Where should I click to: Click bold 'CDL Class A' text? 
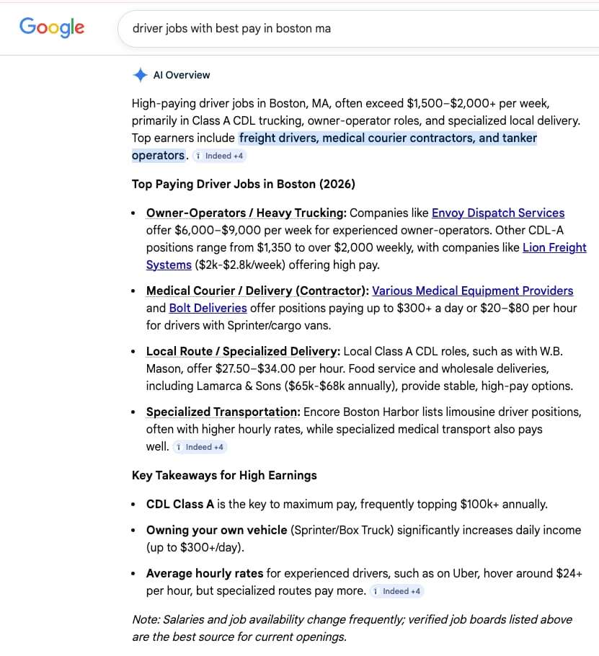click(x=179, y=504)
